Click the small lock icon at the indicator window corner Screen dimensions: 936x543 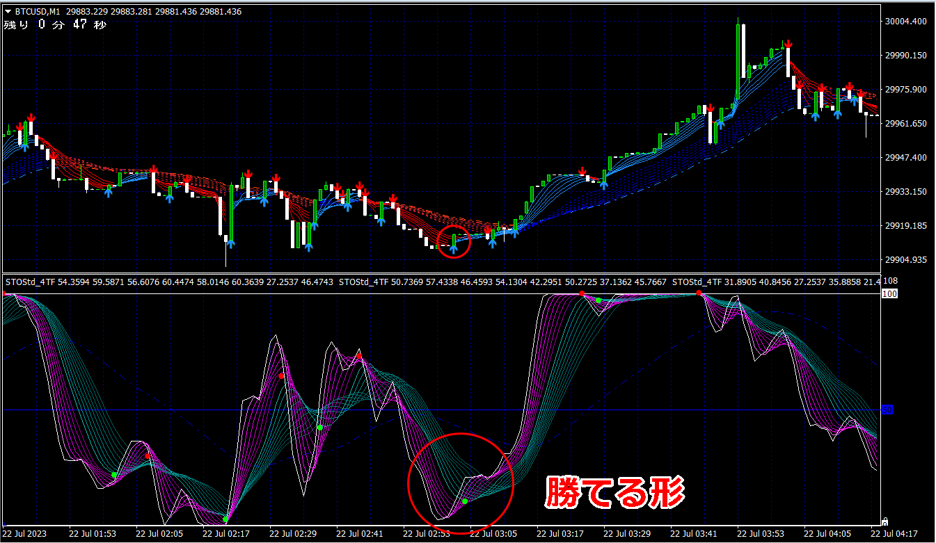pos(885,521)
